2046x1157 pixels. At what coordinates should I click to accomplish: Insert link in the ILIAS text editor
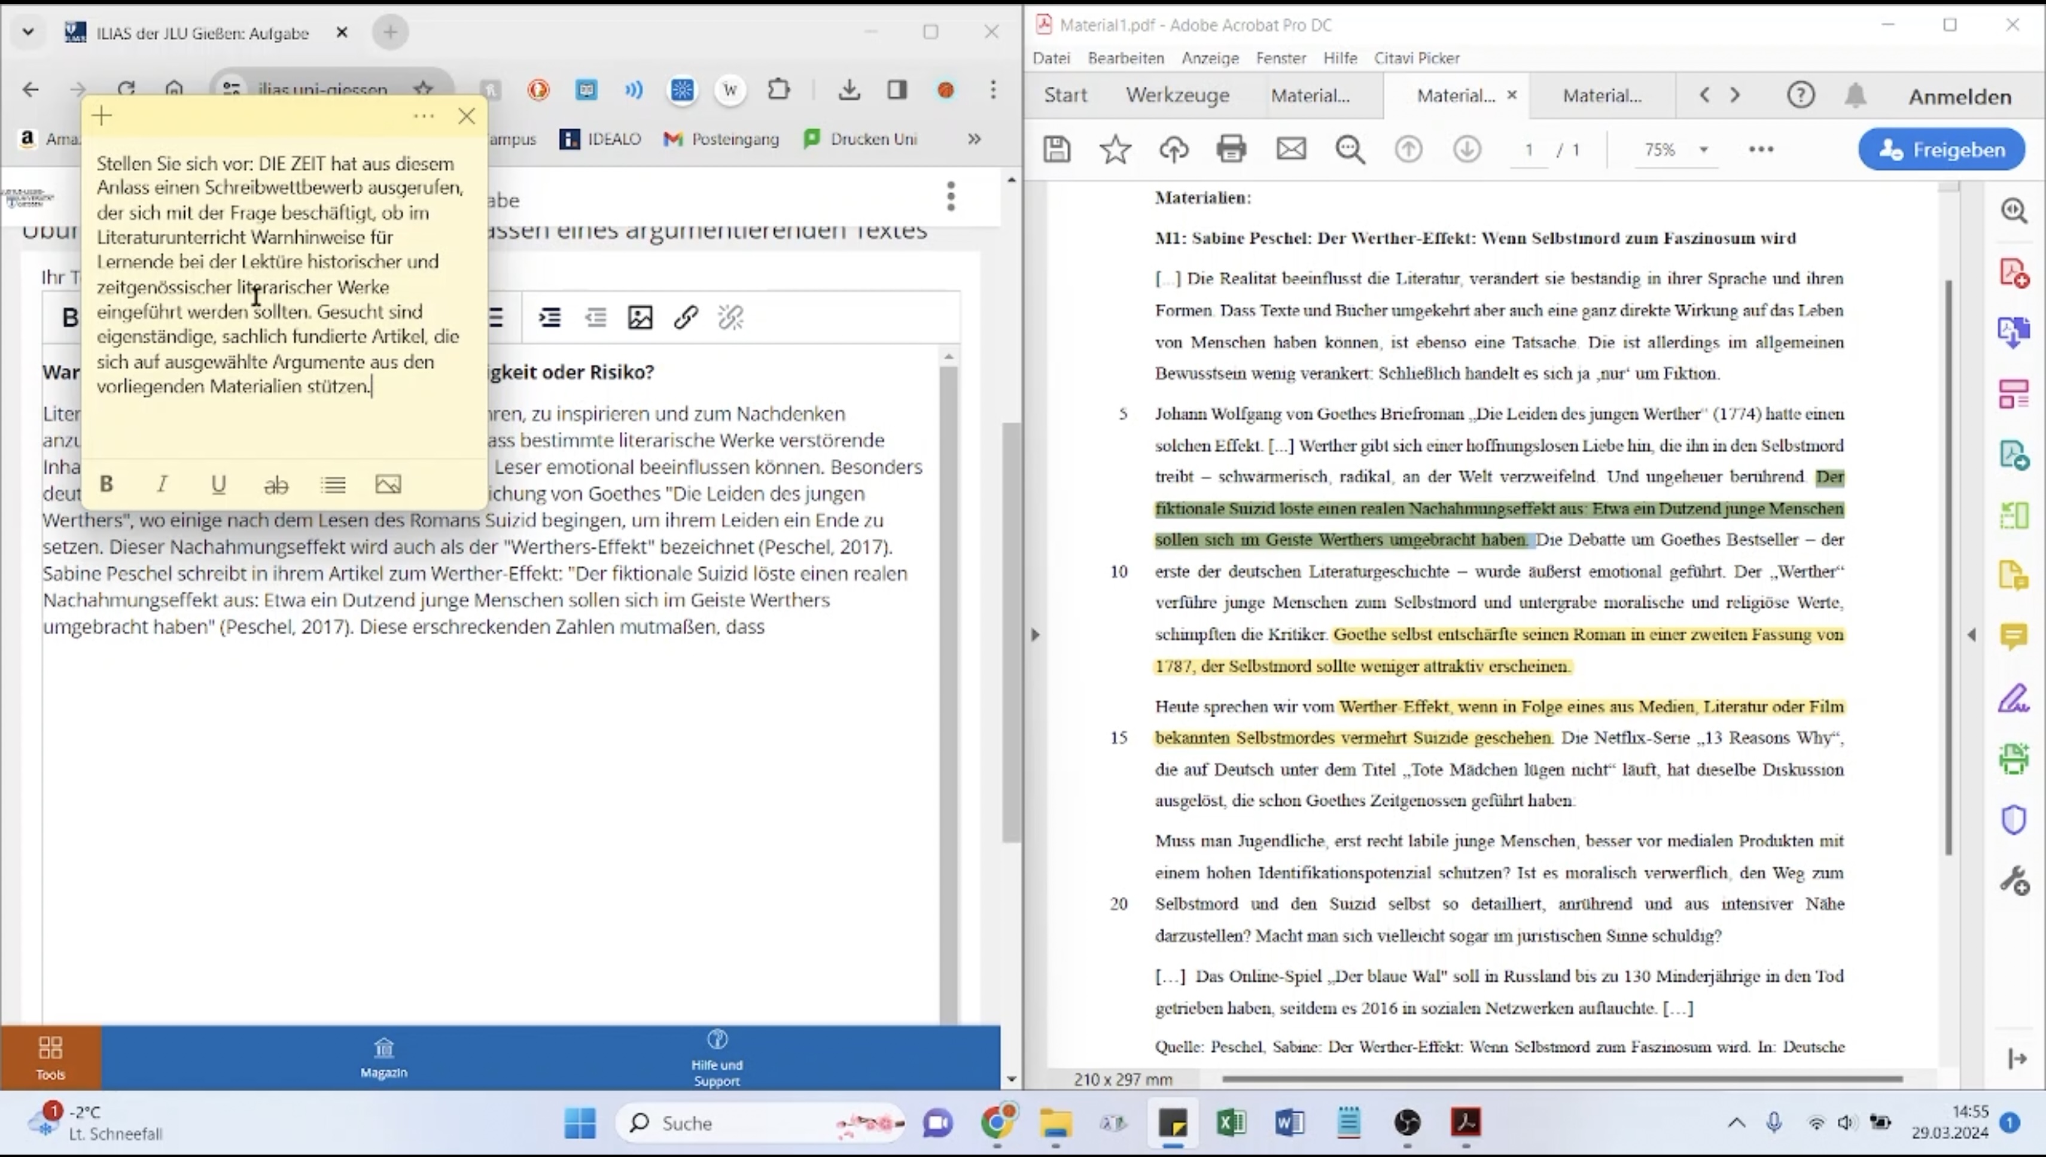tap(686, 318)
